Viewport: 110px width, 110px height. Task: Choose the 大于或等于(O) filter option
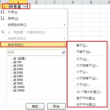pos(87,66)
